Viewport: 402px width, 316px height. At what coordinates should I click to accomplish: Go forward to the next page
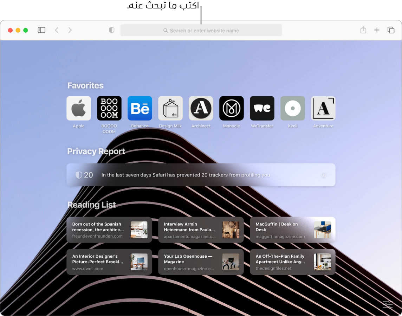[70, 30]
